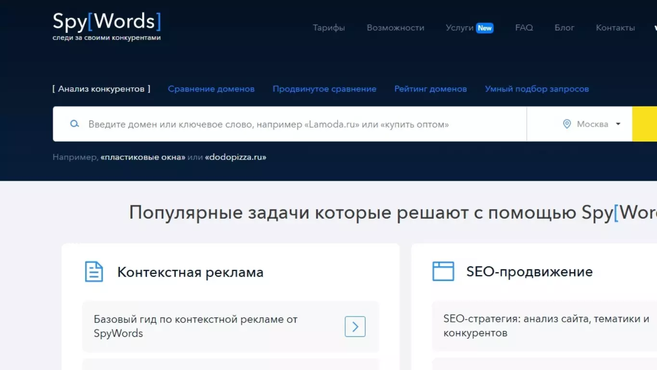Expand the Москва region dropdown
657x370 pixels.
click(x=592, y=124)
